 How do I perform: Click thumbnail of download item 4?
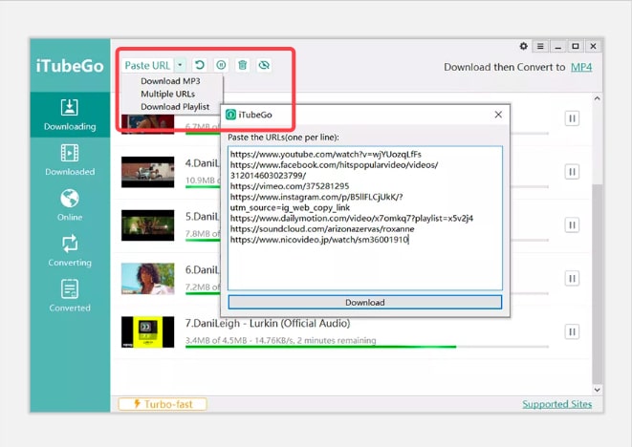point(148,172)
